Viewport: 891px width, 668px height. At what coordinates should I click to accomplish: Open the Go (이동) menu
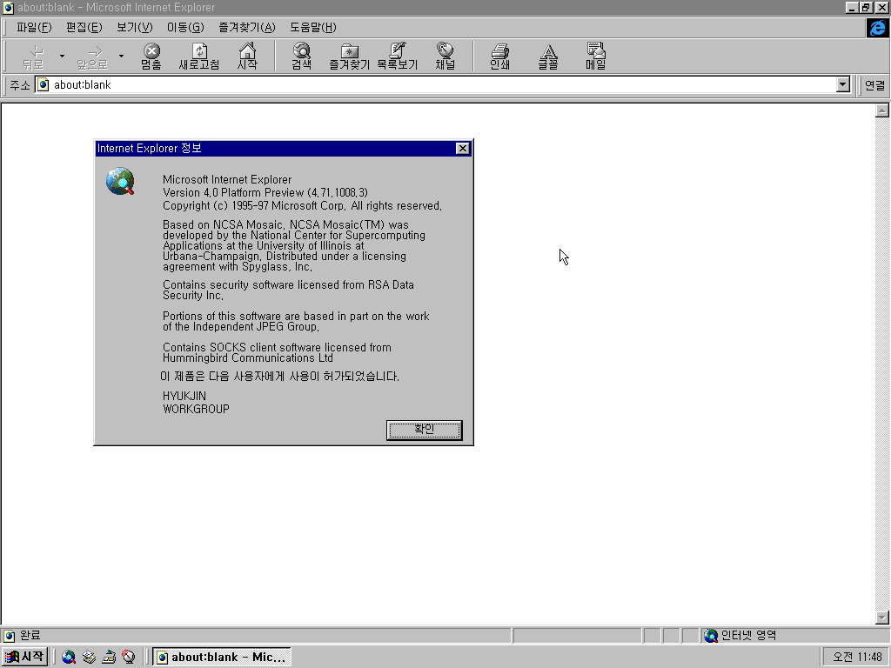point(185,27)
